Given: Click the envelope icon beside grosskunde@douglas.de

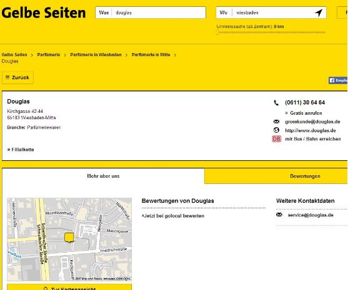Looking at the screenshot, I should tap(276, 122).
